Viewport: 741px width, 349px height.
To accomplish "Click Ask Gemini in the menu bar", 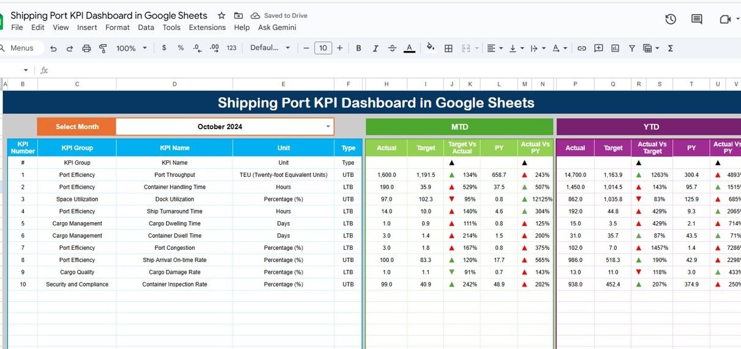I will coord(277,28).
